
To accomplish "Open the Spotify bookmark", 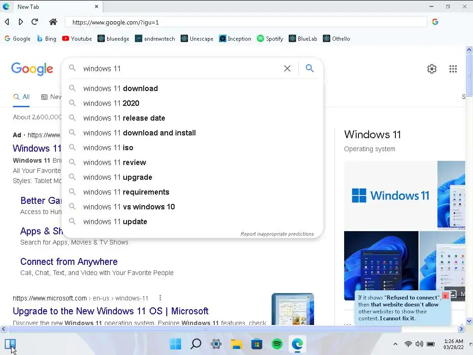I will point(270,39).
